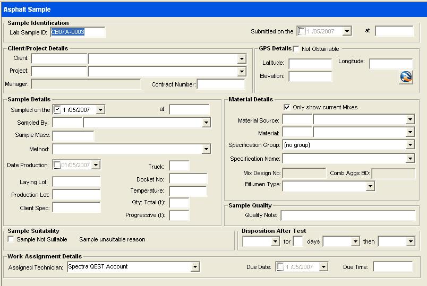
Task: Enable the Date Production checkbox
Action: (x=57, y=165)
